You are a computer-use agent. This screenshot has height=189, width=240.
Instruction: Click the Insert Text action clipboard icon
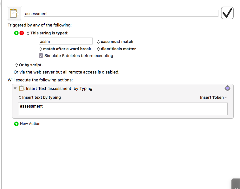pyautogui.click(x=22, y=88)
